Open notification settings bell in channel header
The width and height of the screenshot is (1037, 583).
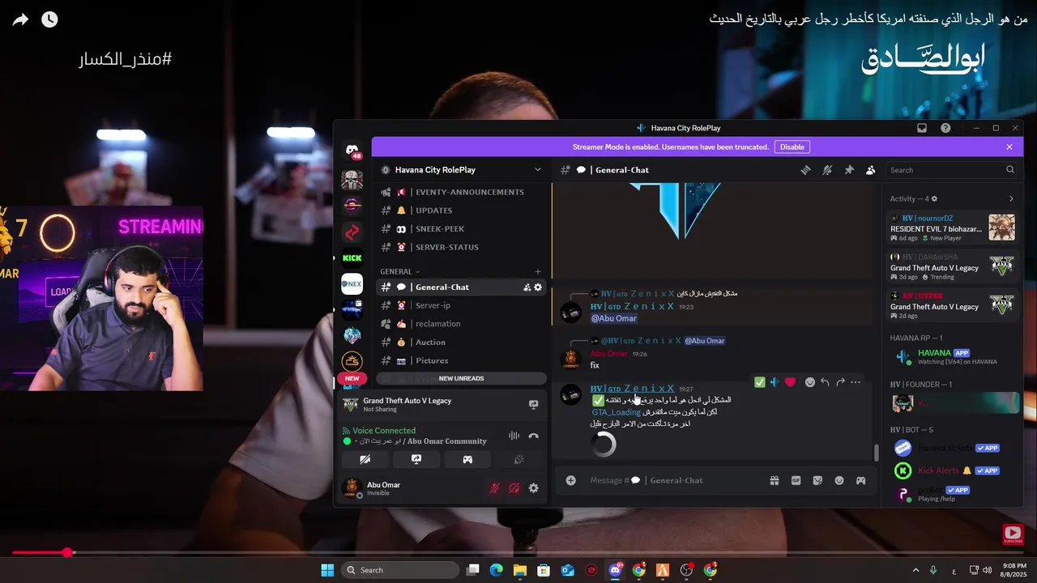[827, 170]
